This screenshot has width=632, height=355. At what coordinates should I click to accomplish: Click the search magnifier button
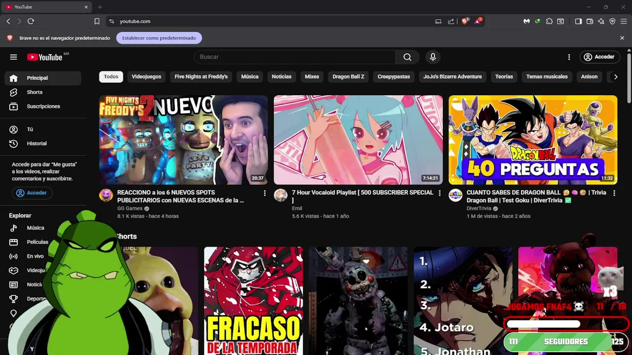tap(407, 57)
